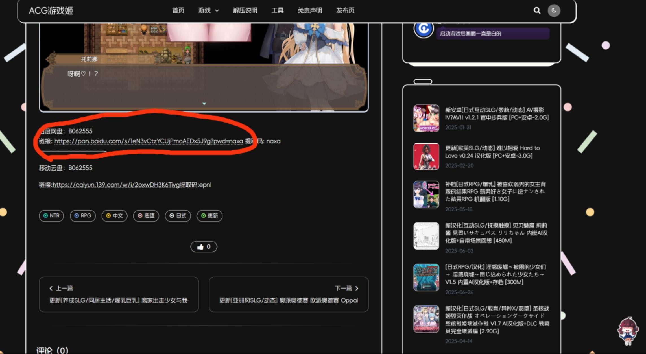Viewport: 646px width, 354px height.
Task: Click the search magnifier icon
Action: [x=537, y=10]
